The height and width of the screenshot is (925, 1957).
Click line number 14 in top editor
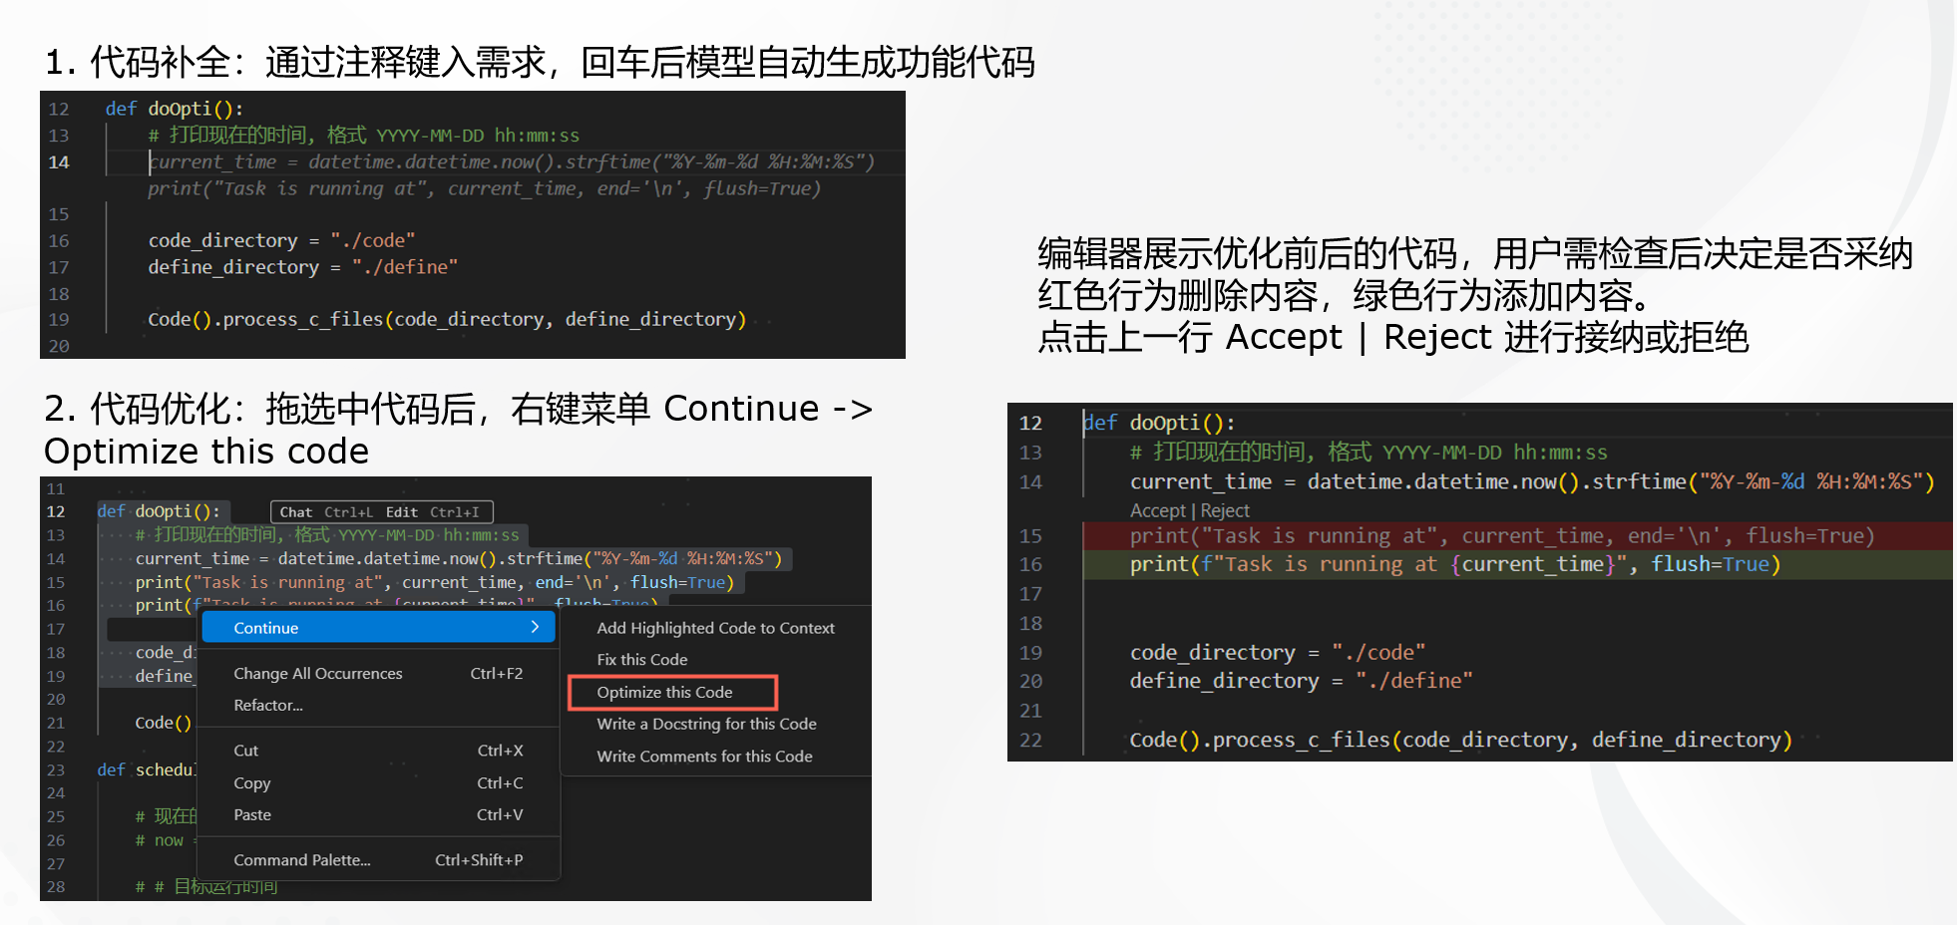[x=59, y=162]
